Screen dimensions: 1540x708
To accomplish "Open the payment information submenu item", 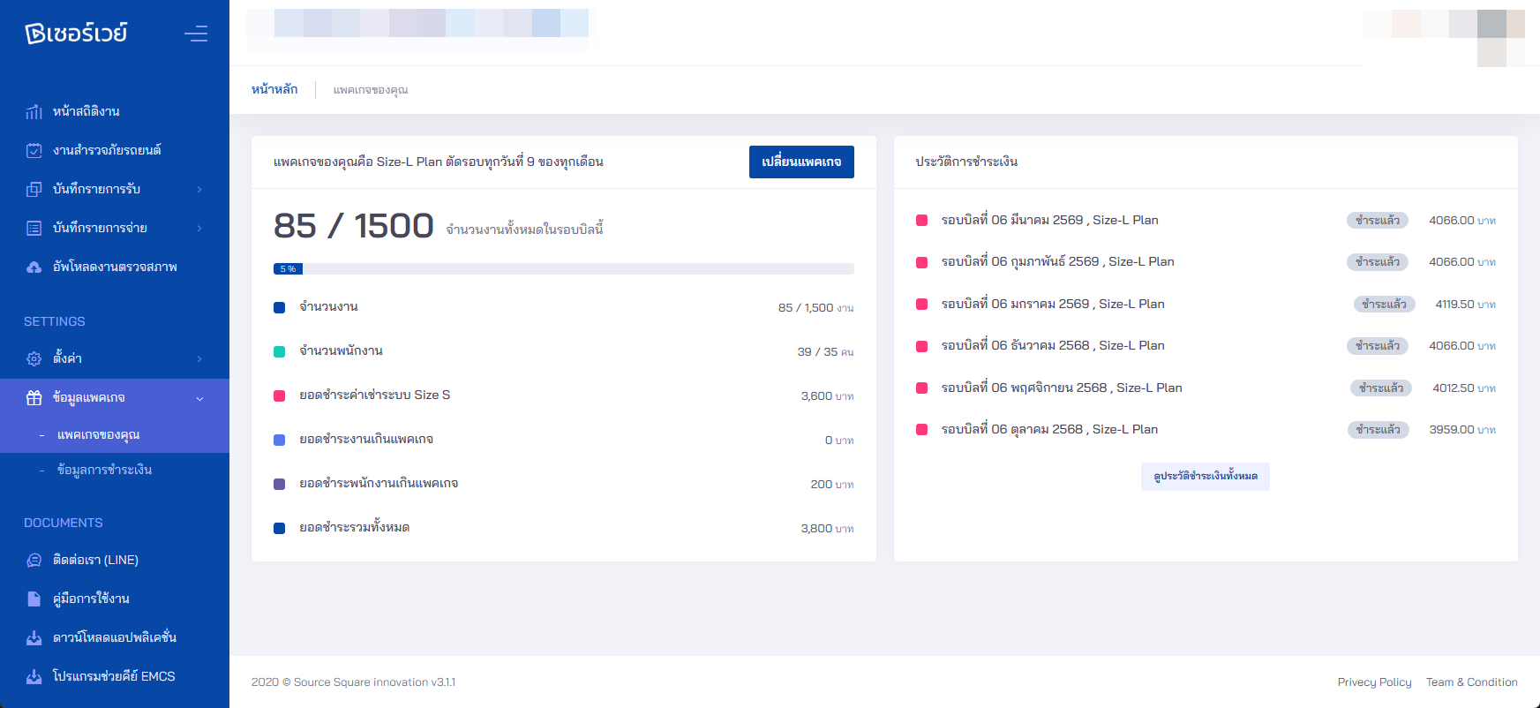I will tap(104, 470).
